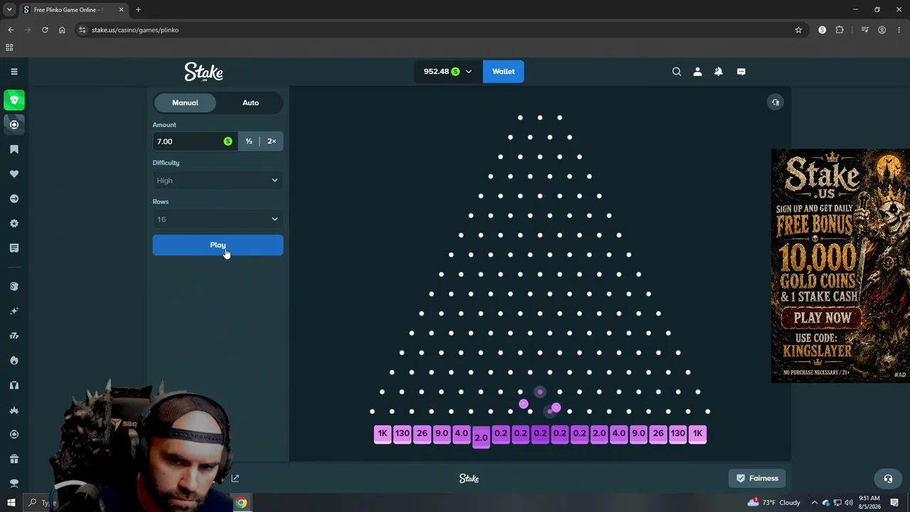The width and height of the screenshot is (910, 512).
Task: Open a new browser tab
Action: [139, 10]
